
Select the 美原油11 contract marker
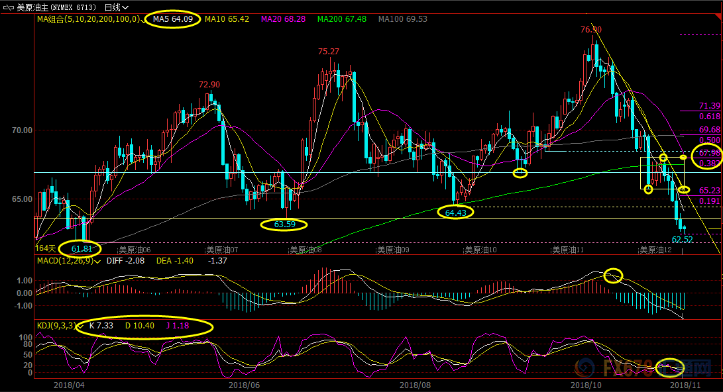tap(569, 250)
